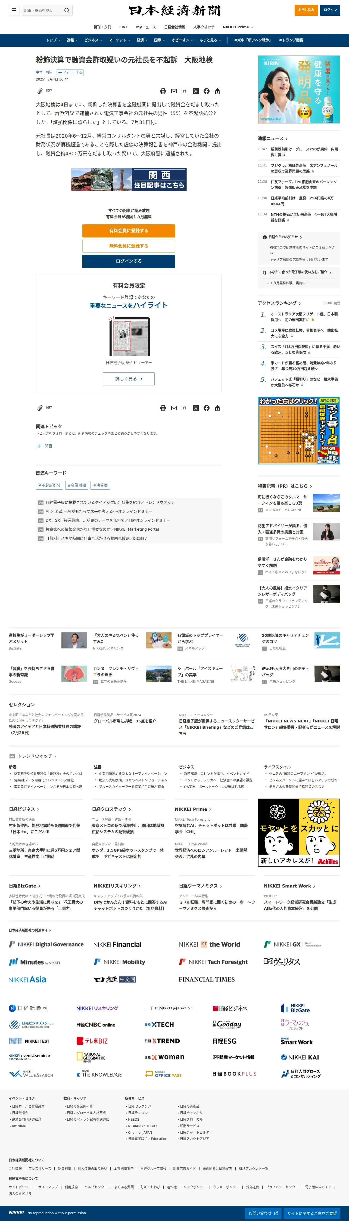Viewport: 349px width, 1221px height.
Task: Expand the 国際 navigation dropdown
Action: tap(160, 40)
